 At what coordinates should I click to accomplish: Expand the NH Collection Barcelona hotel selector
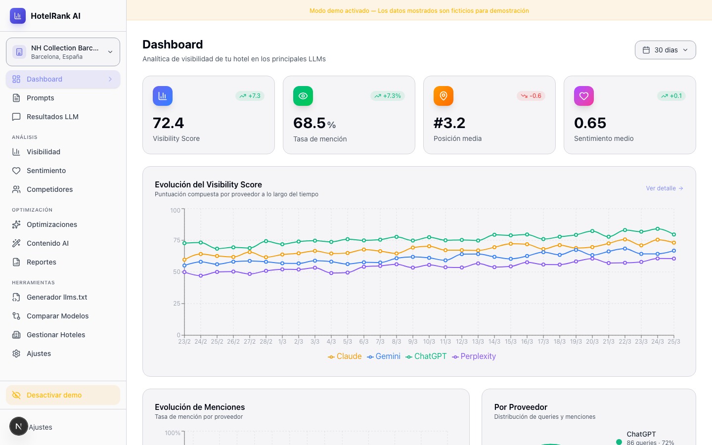tap(63, 52)
